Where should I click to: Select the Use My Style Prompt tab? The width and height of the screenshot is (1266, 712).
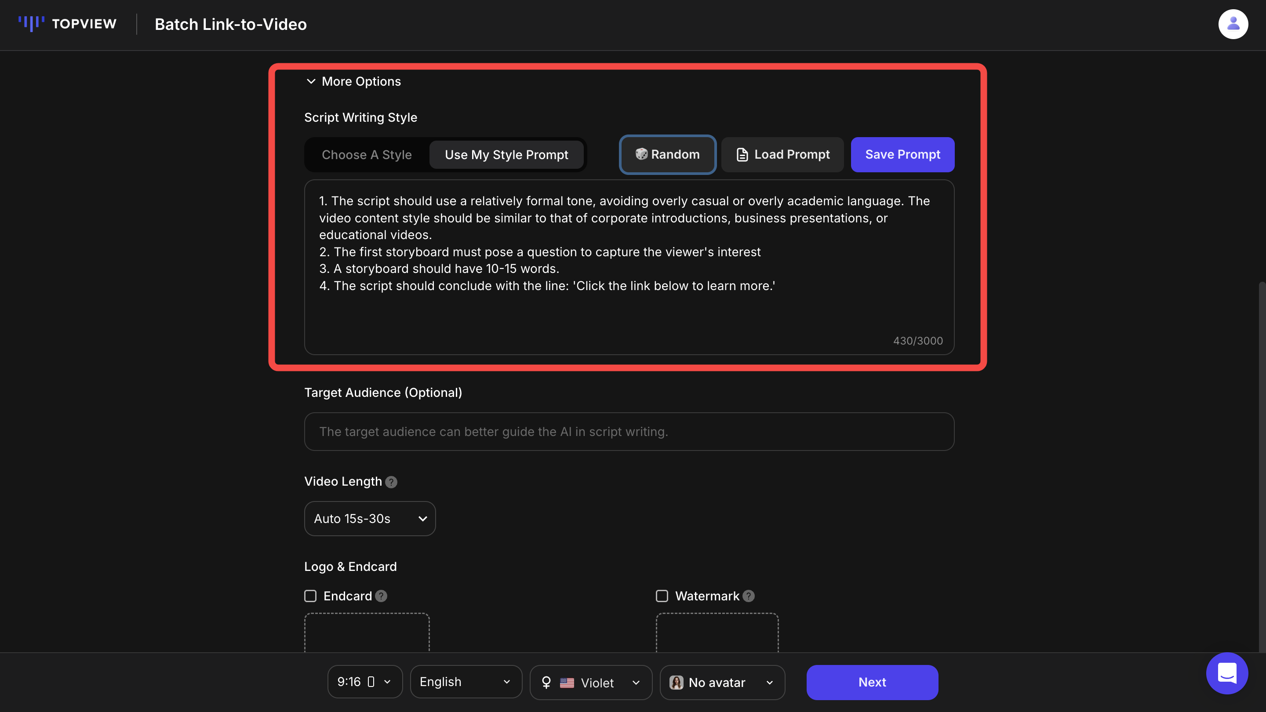[506, 154]
